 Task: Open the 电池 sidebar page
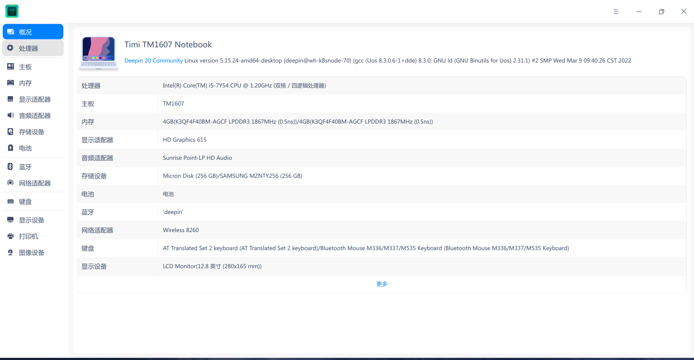point(33,148)
